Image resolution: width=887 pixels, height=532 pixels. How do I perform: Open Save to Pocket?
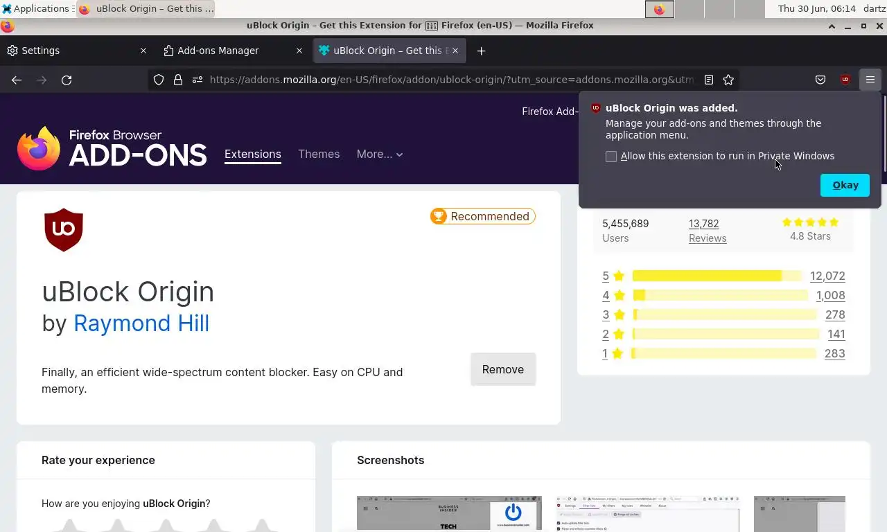tap(820, 80)
